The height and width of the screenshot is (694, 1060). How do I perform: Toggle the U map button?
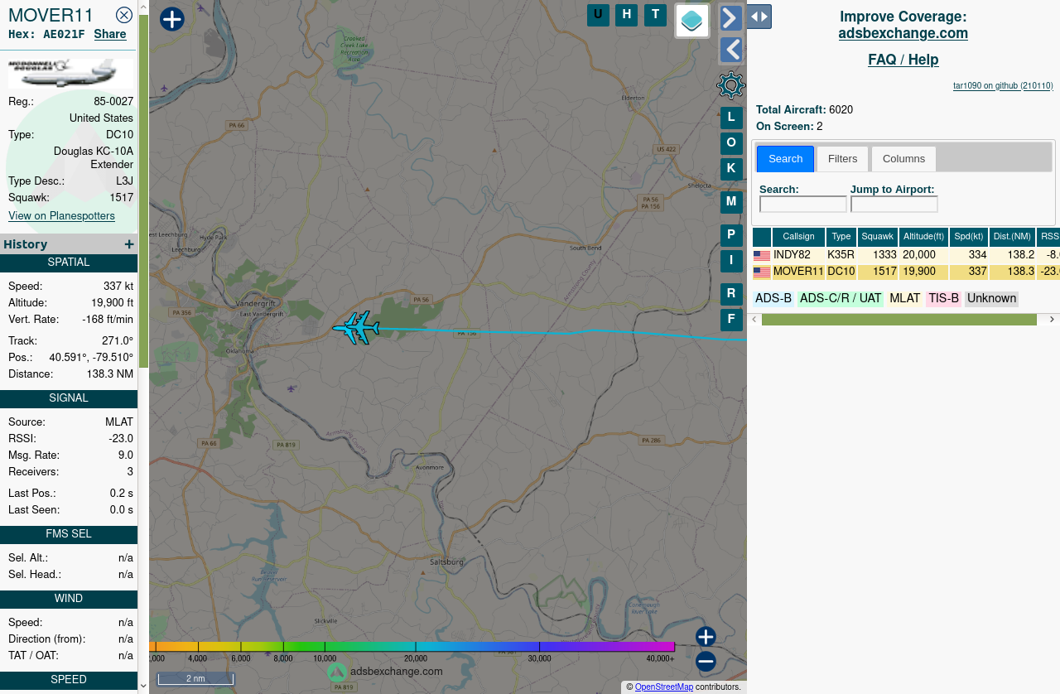click(x=598, y=15)
